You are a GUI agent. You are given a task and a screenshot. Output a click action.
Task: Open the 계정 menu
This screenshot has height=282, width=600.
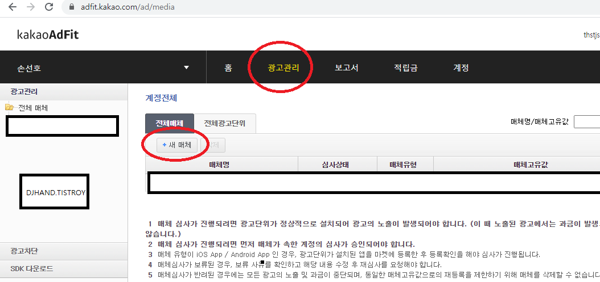461,68
